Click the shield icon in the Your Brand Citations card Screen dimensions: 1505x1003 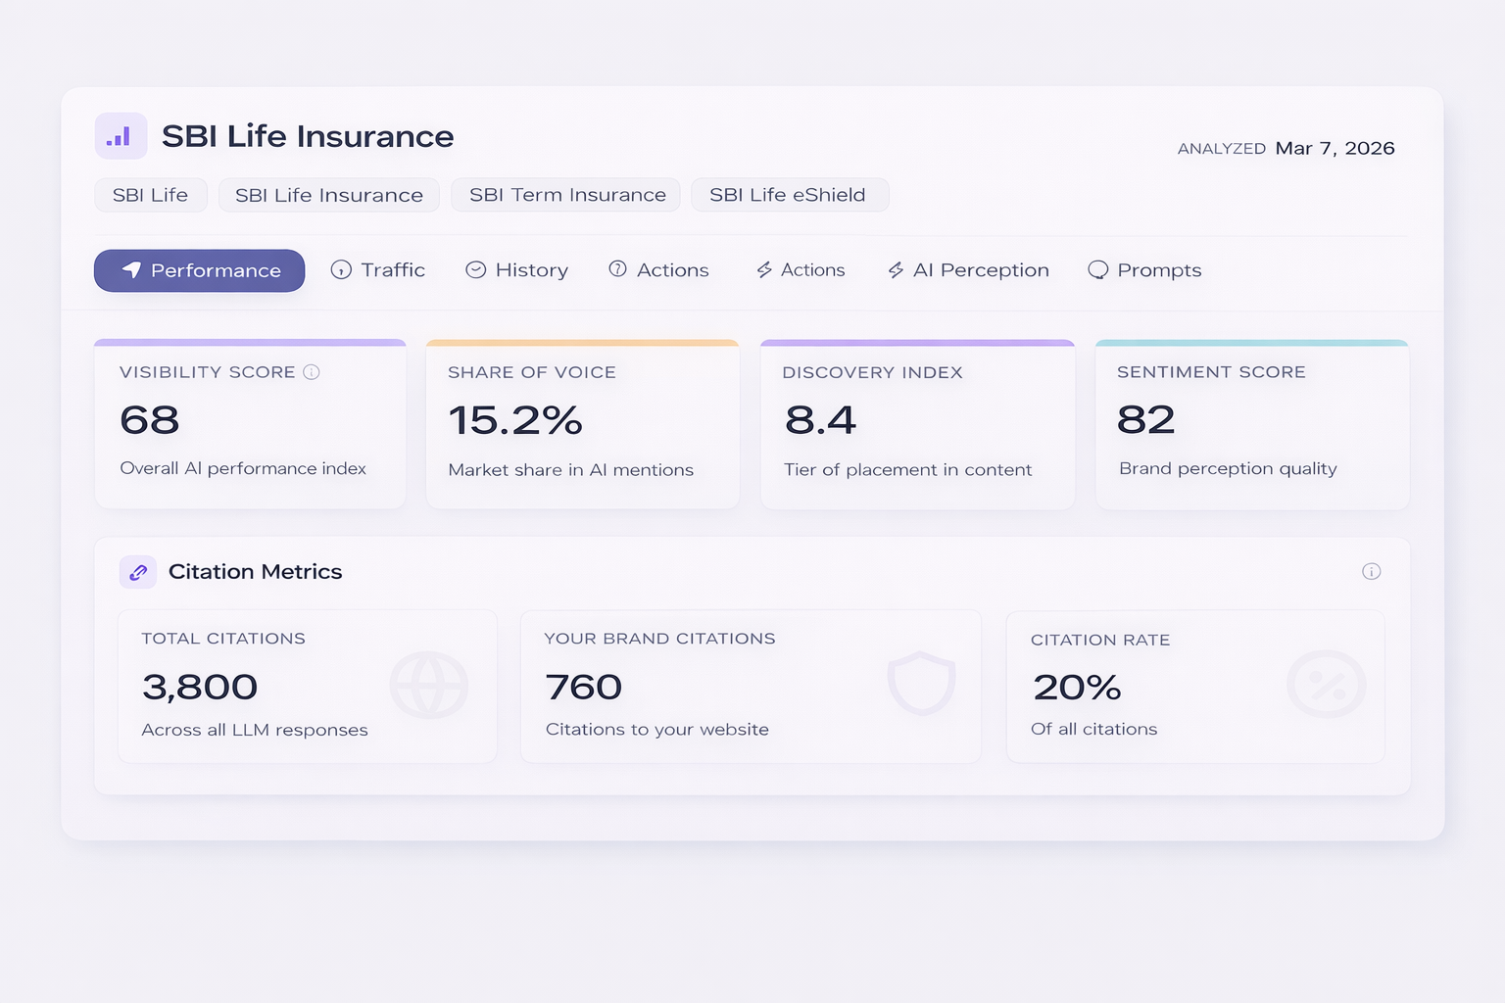point(920,684)
